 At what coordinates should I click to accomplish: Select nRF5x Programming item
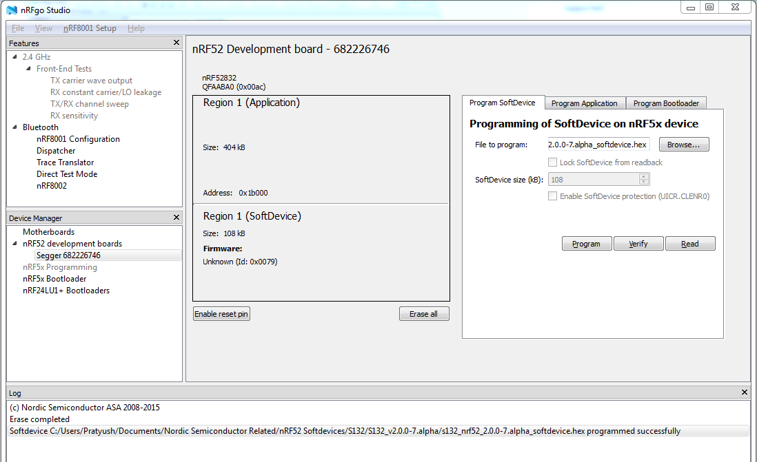tap(60, 267)
